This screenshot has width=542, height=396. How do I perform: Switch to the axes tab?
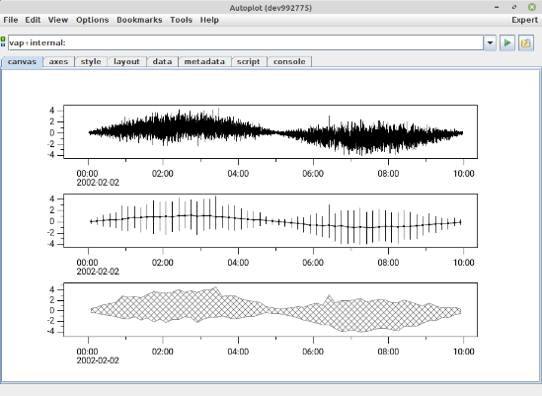click(x=58, y=61)
